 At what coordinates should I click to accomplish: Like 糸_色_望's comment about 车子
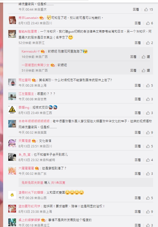(x=149, y=160)
